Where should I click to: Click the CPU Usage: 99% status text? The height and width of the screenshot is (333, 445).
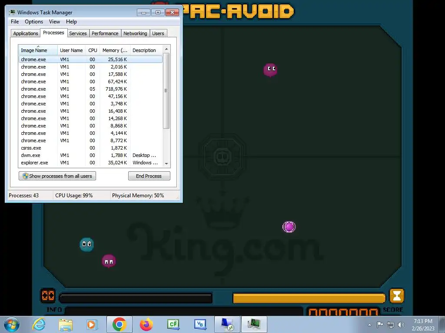[74, 196]
